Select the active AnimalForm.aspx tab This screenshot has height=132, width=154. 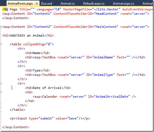click(x=20, y=4)
